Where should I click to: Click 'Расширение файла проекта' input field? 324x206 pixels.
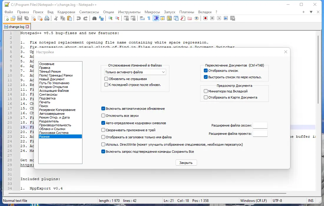click(x=260, y=134)
